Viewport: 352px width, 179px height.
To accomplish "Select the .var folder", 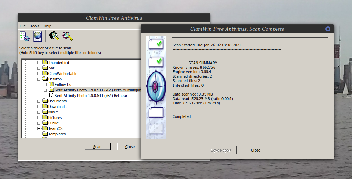I will [x=51, y=68].
